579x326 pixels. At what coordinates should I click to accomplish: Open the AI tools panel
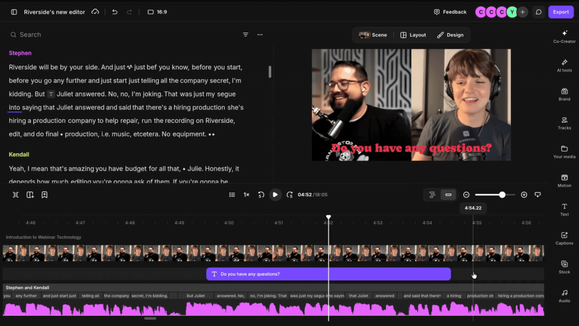tap(564, 65)
